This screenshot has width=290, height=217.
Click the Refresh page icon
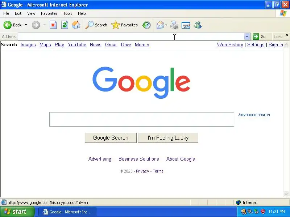65,25
